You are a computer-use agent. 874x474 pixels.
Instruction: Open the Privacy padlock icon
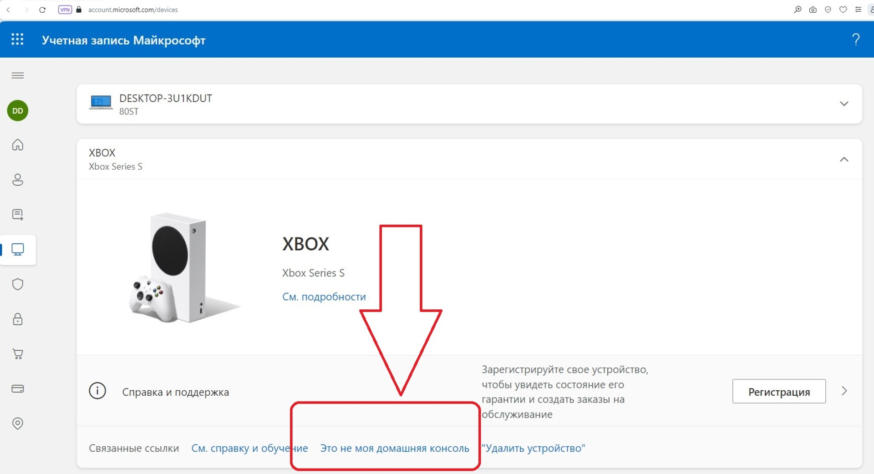(18, 319)
